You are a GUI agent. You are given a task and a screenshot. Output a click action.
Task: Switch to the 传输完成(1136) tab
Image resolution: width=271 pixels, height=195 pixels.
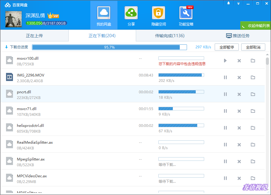(x=170, y=36)
